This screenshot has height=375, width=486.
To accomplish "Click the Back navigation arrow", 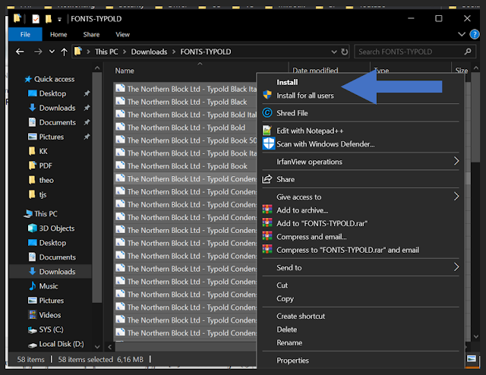I will [x=21, y=52].
